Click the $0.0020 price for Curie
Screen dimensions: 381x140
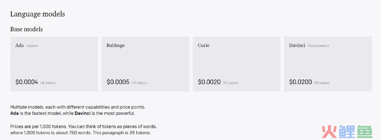coord(209,82)
